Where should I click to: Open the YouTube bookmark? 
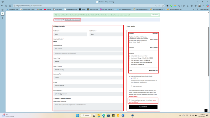tap(48, 9)
